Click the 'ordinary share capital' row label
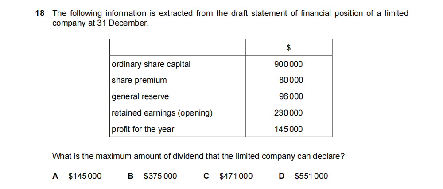The height and width of the screenshot is (189, 443). pyautogui.click(x=151, y=64)
